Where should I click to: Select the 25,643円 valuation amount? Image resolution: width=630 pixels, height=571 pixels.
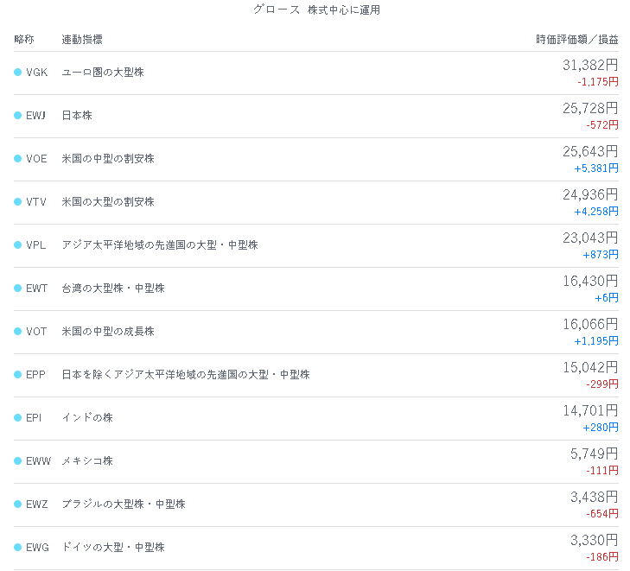tap(590, 151)
